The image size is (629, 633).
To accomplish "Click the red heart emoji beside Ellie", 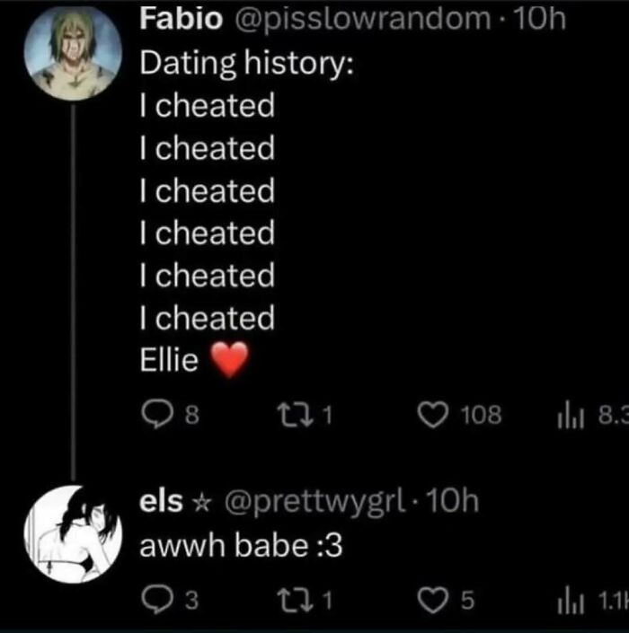I will pyautogui.click(x=230, y=359).
